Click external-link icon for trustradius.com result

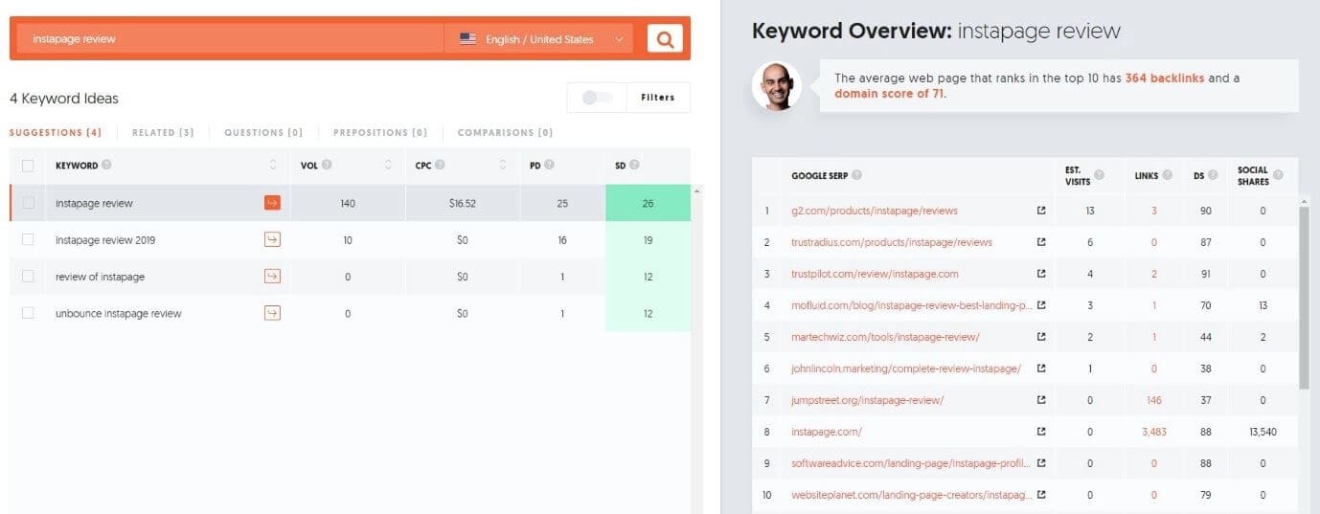[x=1041, y=242]
